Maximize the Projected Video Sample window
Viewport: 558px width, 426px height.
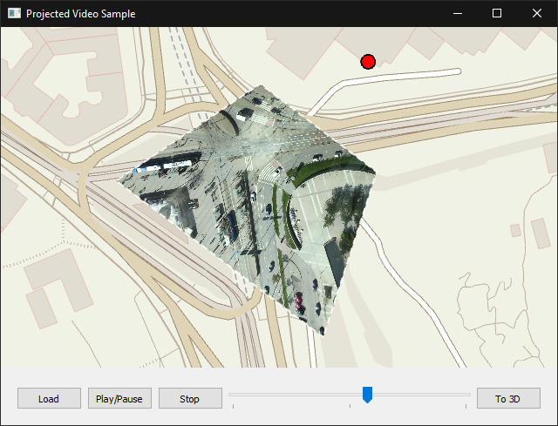click(x=497, y=13)
